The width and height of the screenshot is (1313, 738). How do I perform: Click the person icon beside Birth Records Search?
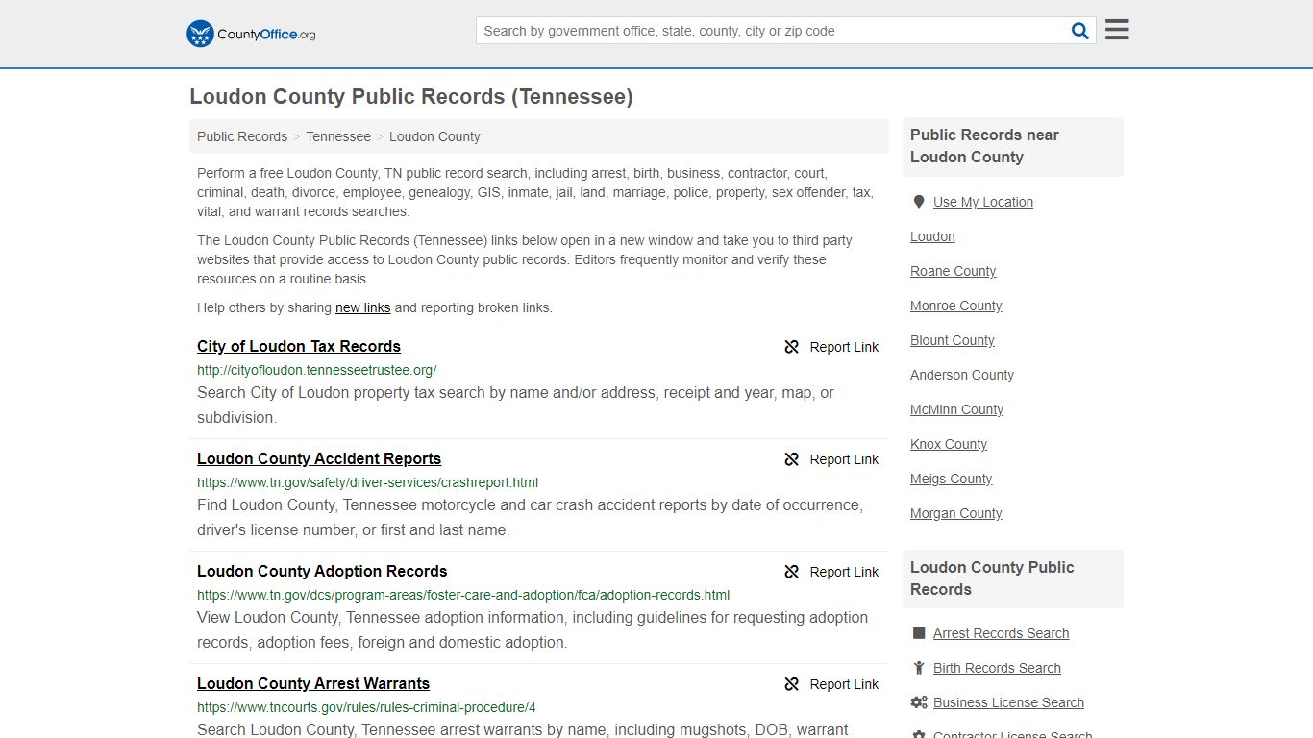[x=919, y=668]
